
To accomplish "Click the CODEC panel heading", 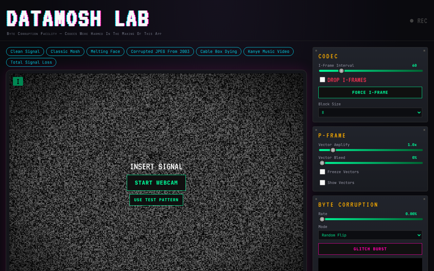I will click(x=328, y=57).
